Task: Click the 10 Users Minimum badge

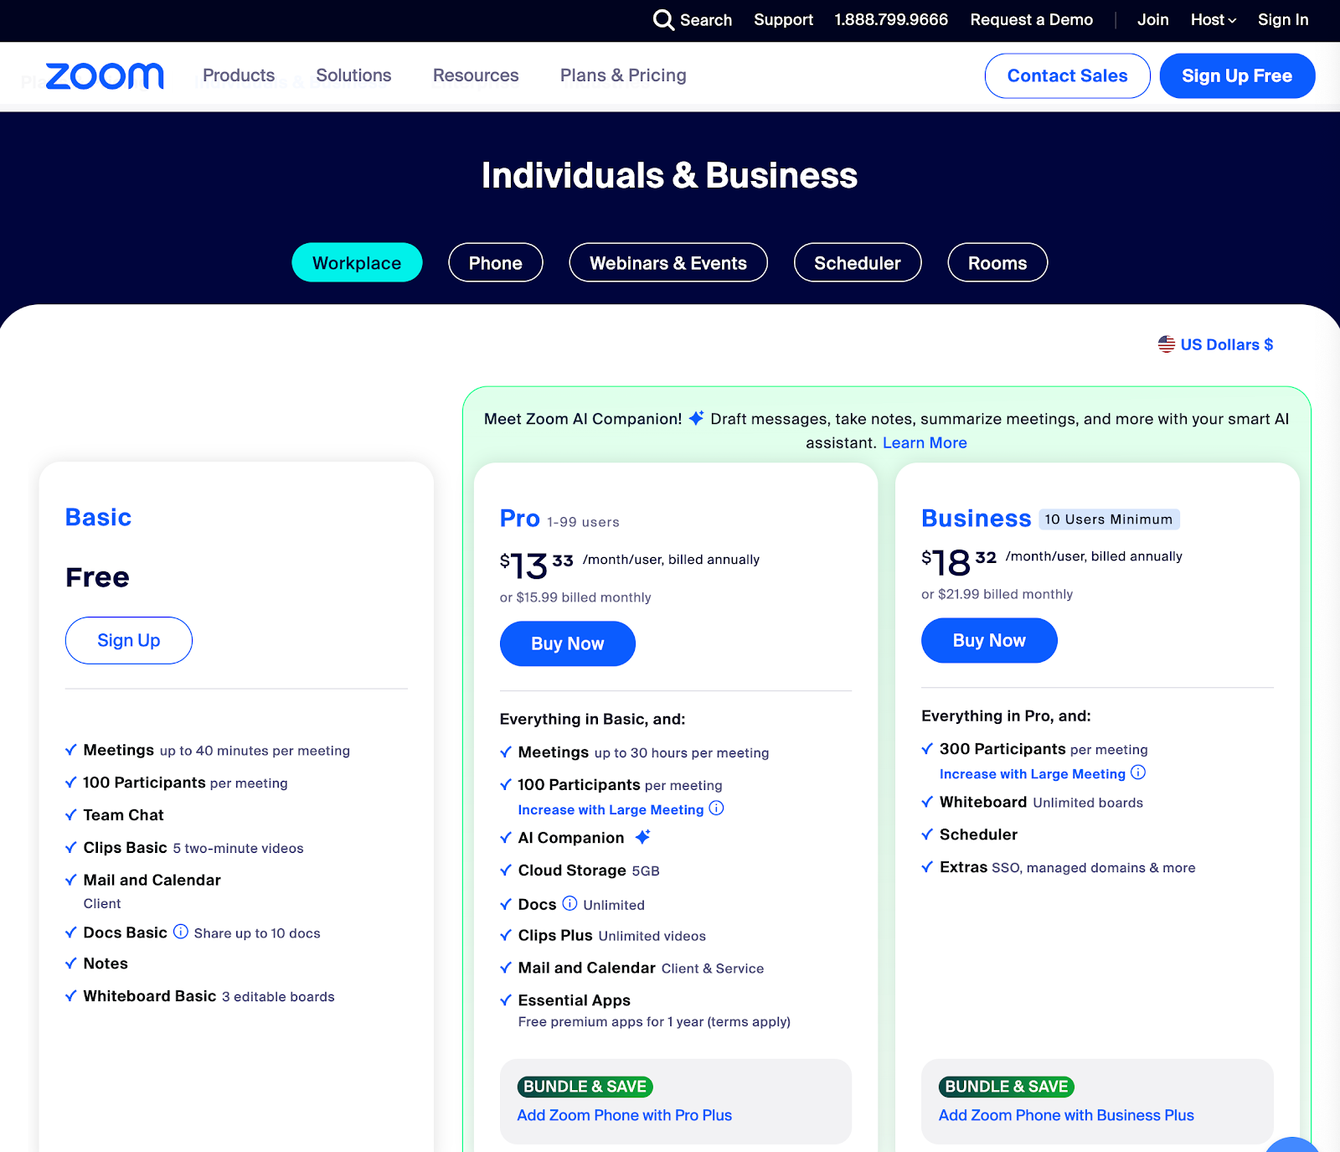Action: pyautogui.click(x=1109, y=519)
